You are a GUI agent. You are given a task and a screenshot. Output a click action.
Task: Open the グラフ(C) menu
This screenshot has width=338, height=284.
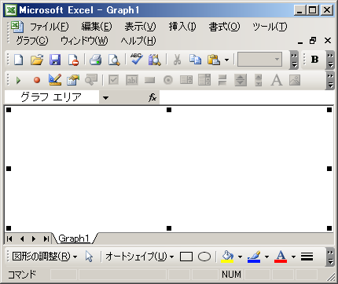[32, 41]
